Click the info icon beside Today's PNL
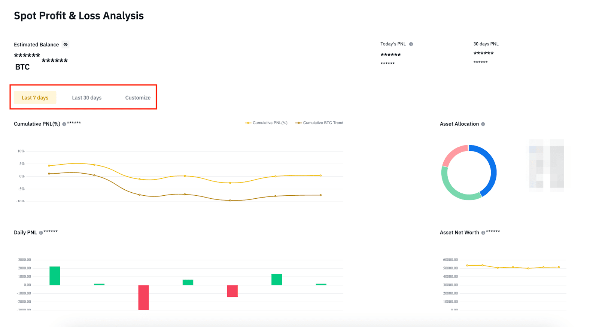Image resolution: width=599 pixels, height=327 pixels. coord(411,44)
